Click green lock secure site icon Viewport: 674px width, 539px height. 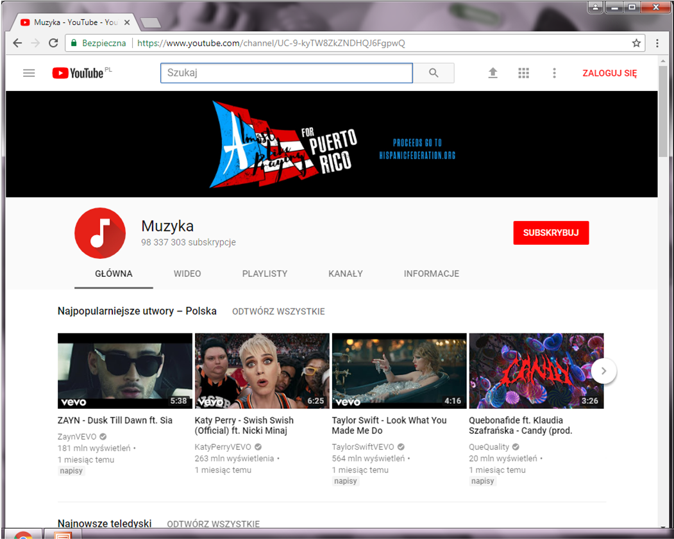coord(74,43)
